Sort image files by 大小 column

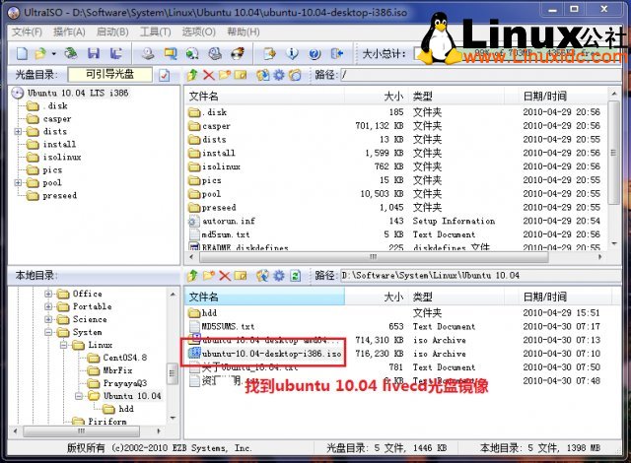coord(377,97)
